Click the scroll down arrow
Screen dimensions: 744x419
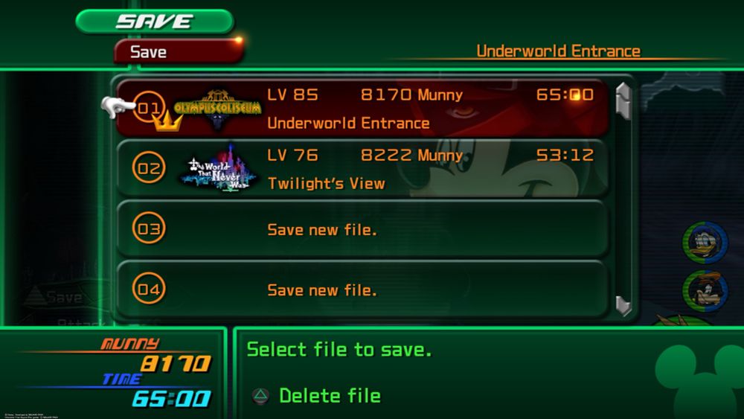click(623, 306)
